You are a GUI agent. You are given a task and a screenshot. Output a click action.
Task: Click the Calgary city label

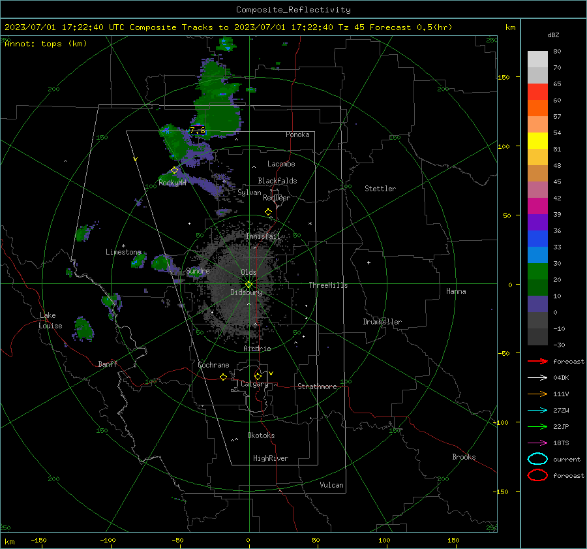tap(254, 384)
